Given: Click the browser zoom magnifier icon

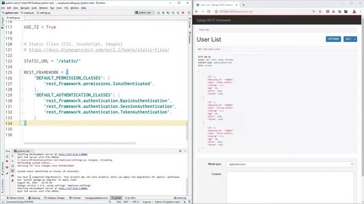Looking at the screenshot, I should point(314,11).
